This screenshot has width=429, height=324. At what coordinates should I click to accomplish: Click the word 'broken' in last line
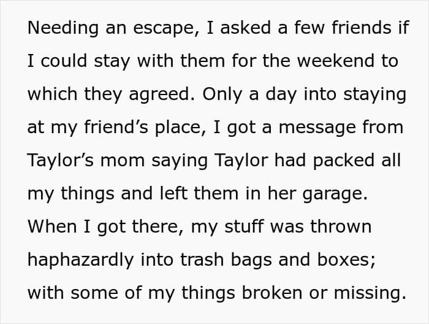[272, 293]
